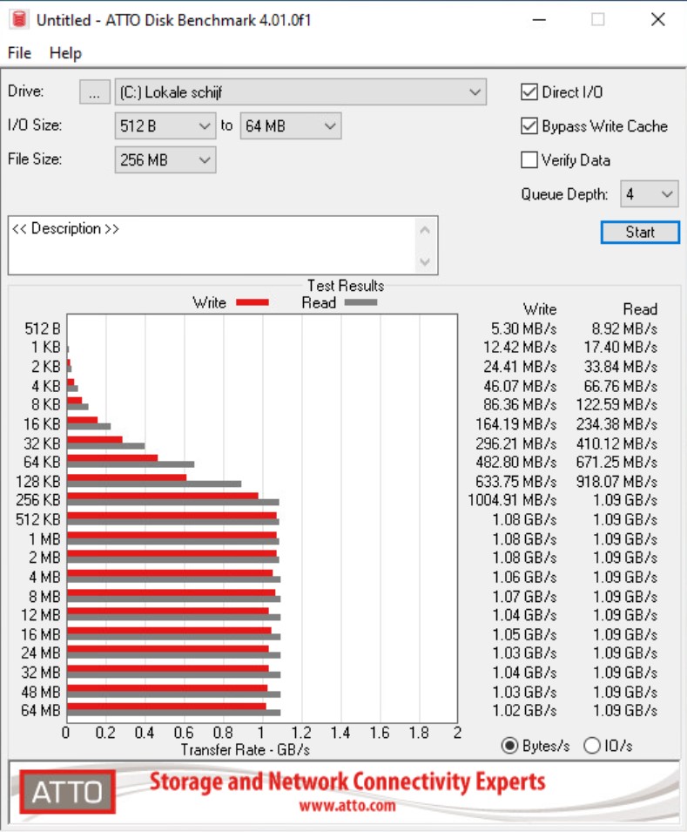Click the write value 482.80 MB/s
The width and height of the screenshot is (687, 832).
(x=515, y=462)
